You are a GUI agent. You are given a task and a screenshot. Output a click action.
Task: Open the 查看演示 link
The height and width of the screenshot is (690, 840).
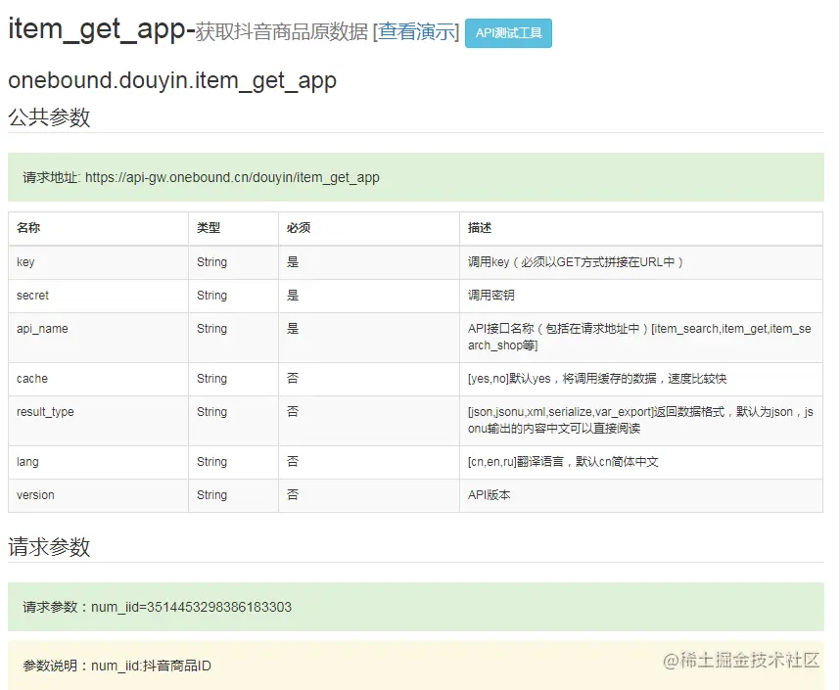[x=417, y=31]
